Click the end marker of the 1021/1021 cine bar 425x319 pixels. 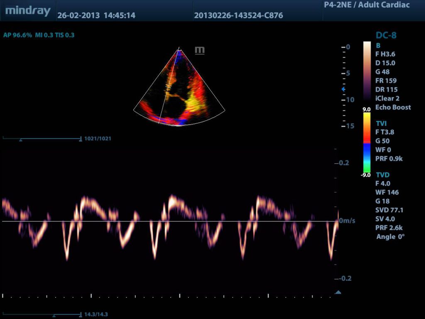(80, 139)
